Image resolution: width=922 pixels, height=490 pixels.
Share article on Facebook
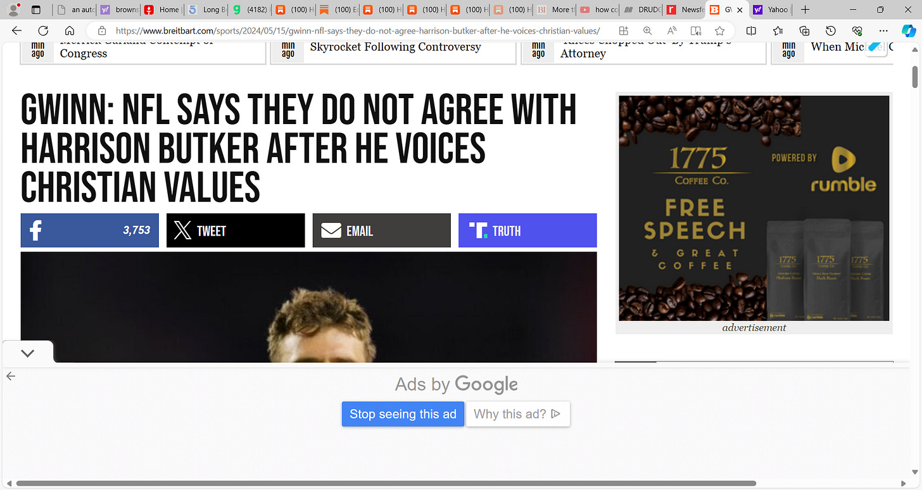coord(90,230)
